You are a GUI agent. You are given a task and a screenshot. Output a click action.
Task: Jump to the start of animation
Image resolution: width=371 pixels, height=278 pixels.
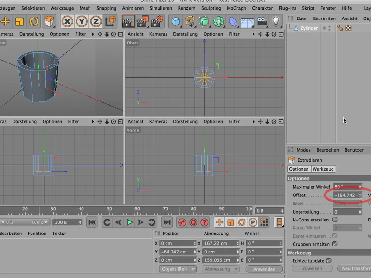tap(92, 222)
